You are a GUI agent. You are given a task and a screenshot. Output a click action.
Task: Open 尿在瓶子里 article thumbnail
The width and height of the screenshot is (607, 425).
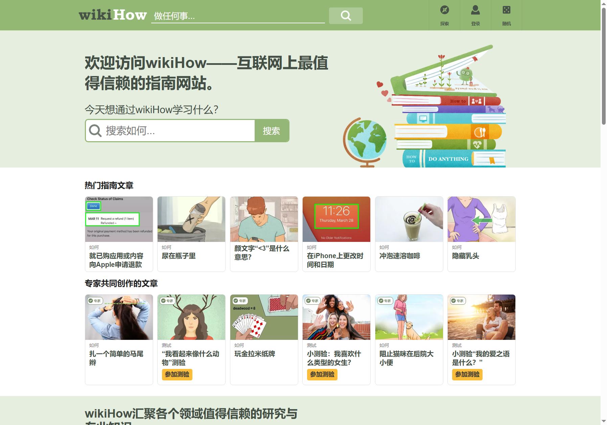[x=191, y=219]
